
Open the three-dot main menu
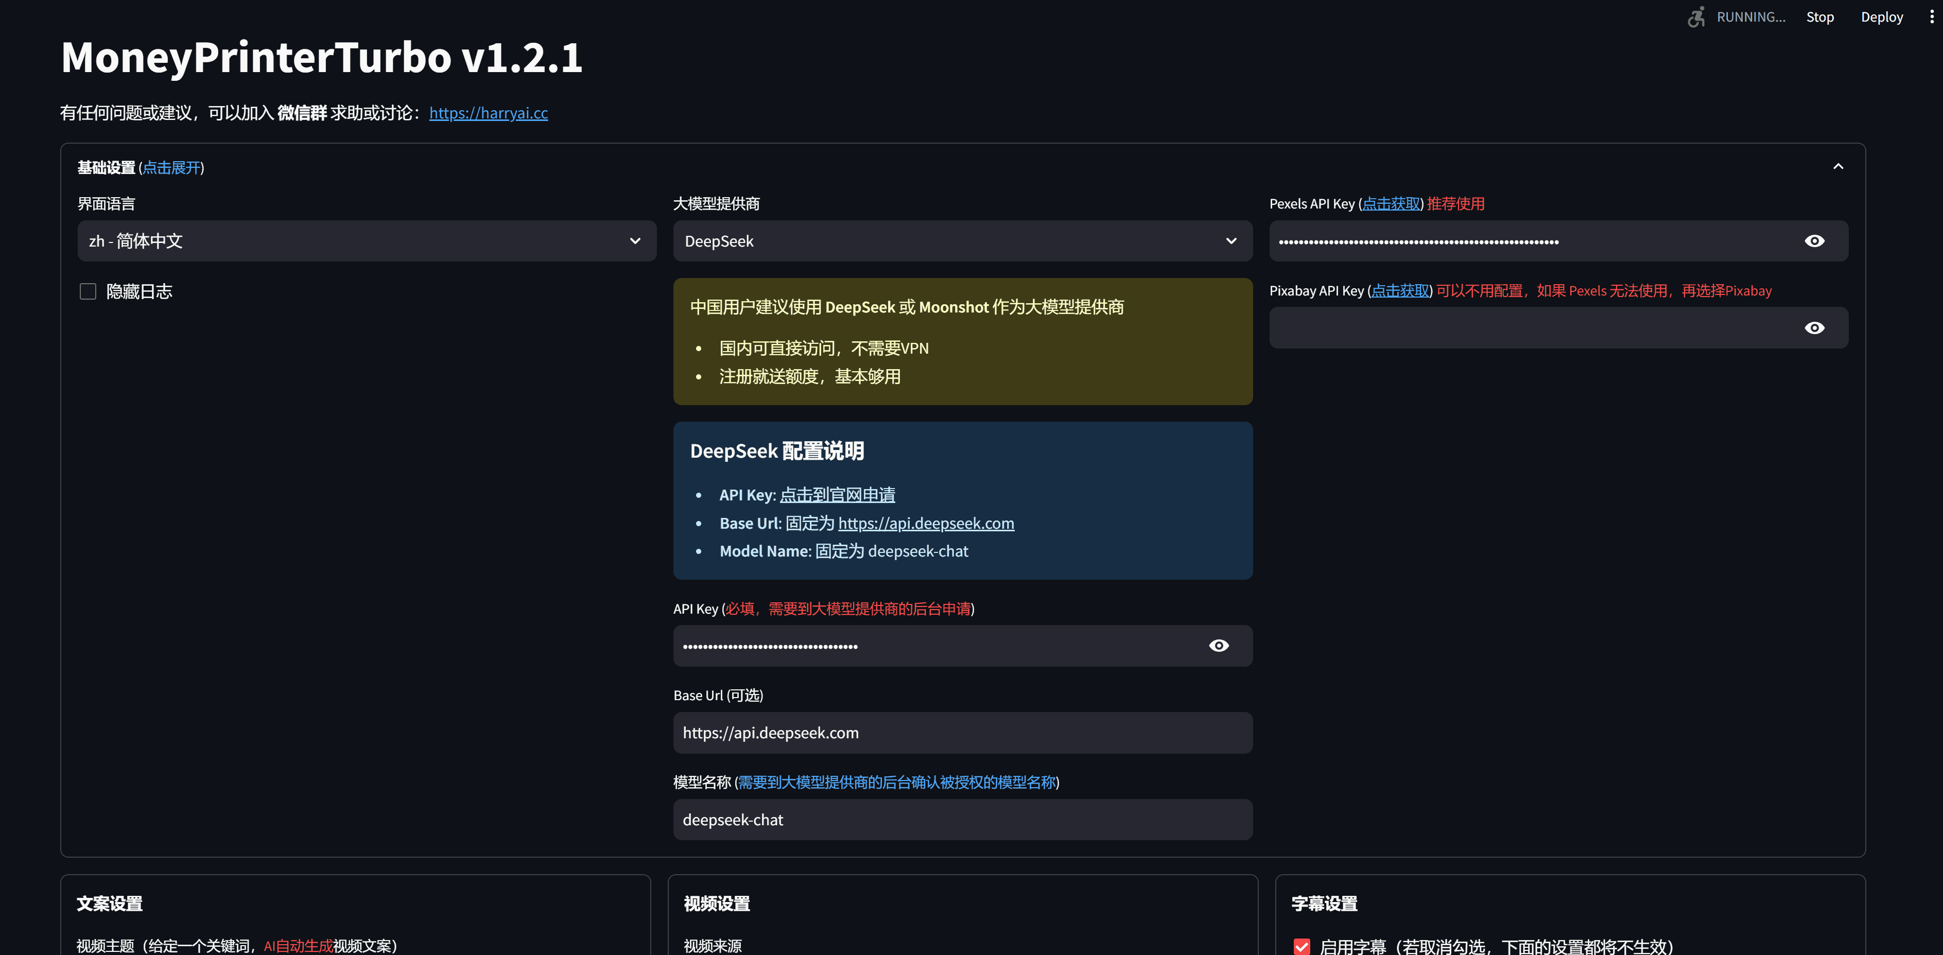[x=1931, y=16]
